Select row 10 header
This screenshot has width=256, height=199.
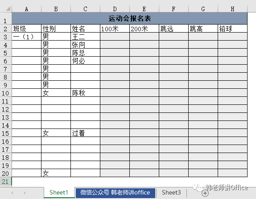tap(6, 93)
